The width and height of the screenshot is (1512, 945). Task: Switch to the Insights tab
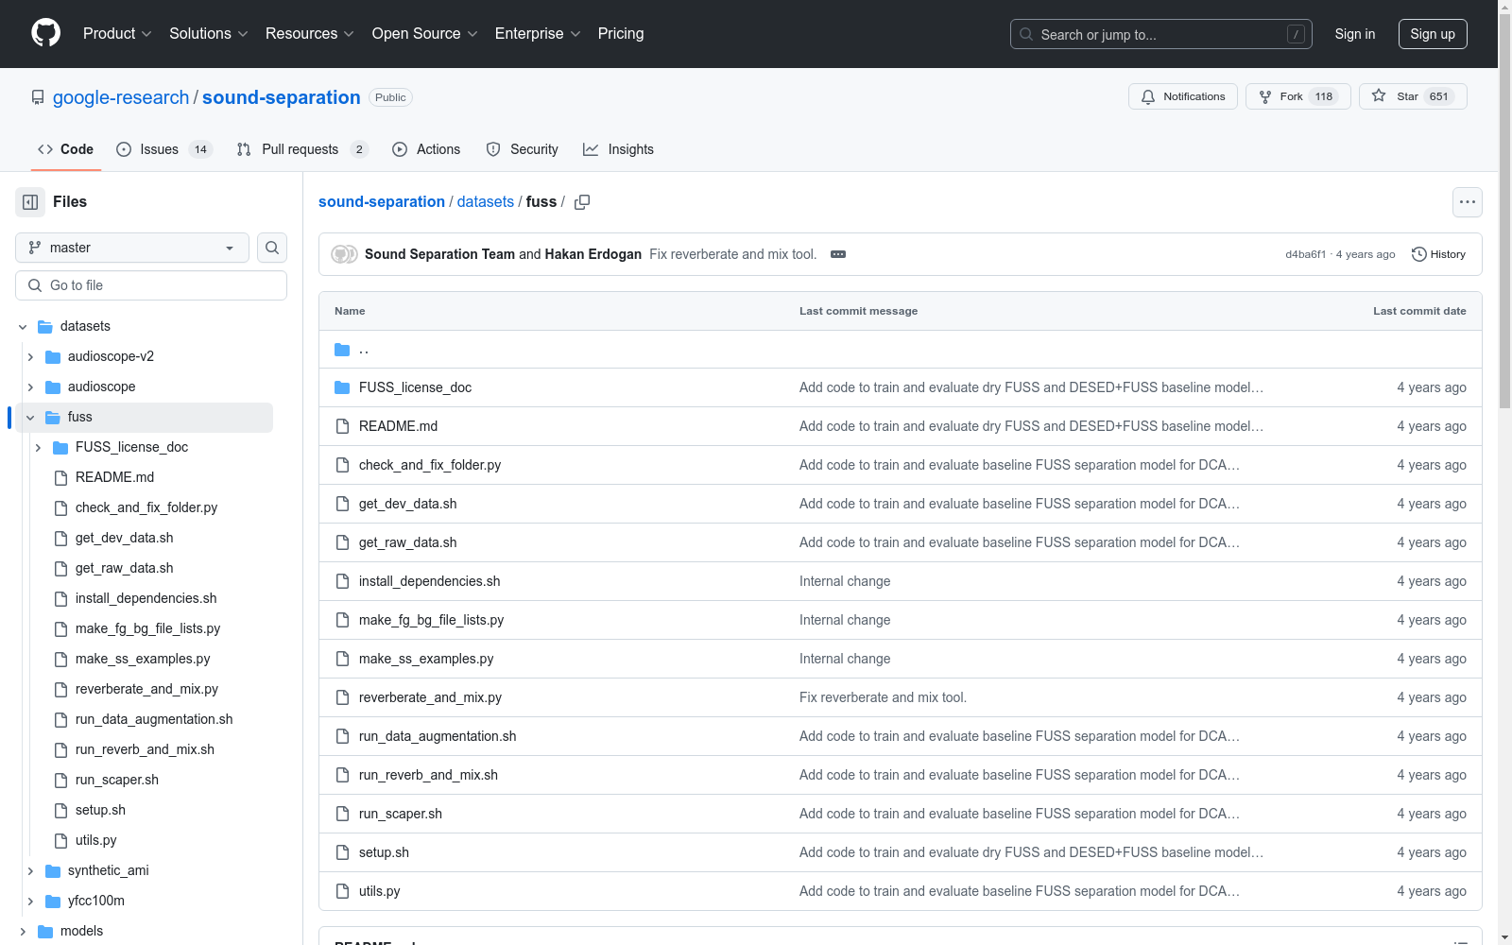coord(618,149)
